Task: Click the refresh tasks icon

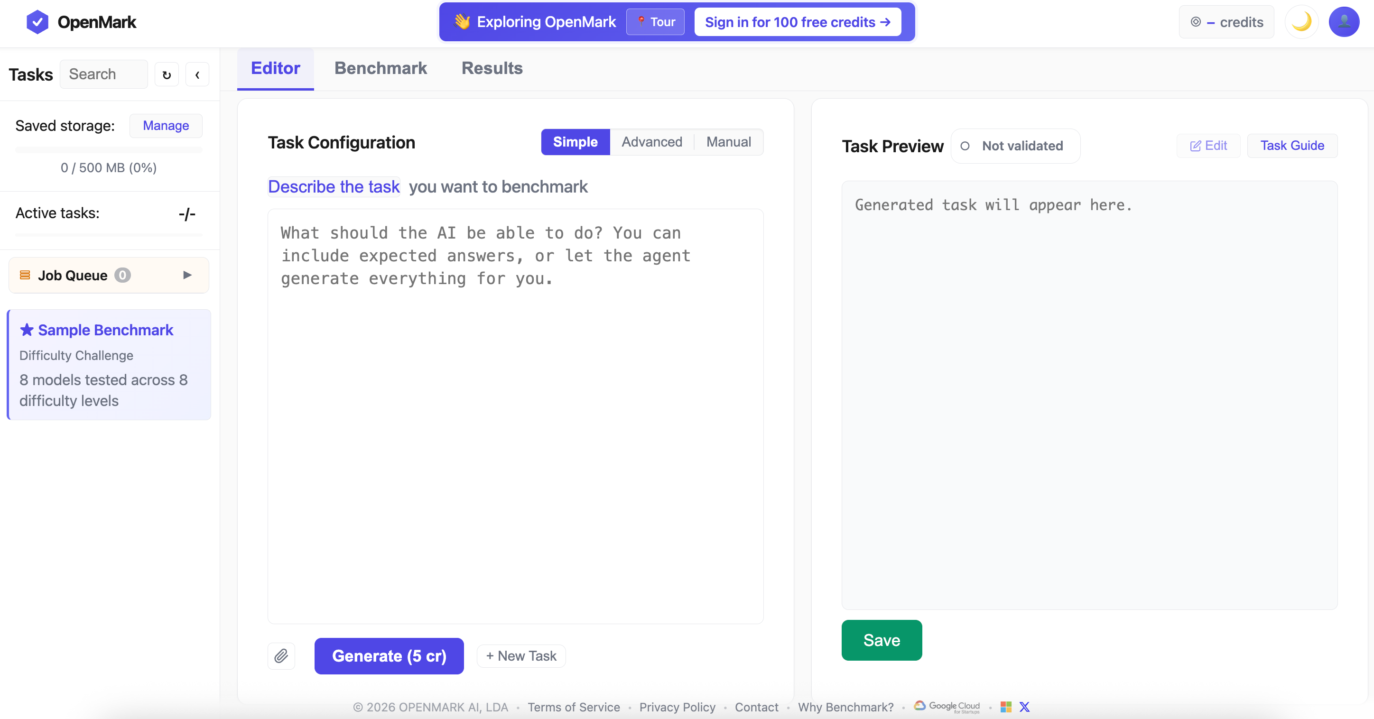Action: [x=167, y=74]
